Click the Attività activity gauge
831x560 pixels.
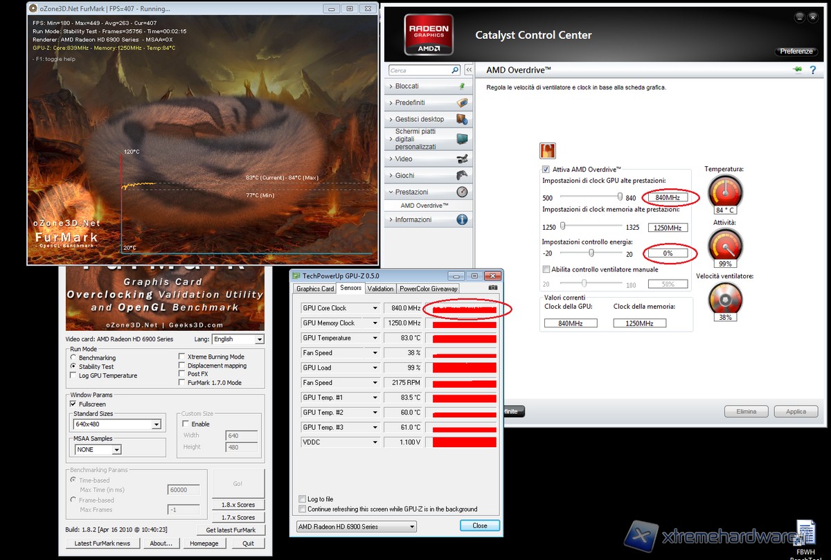pos(724,244)
